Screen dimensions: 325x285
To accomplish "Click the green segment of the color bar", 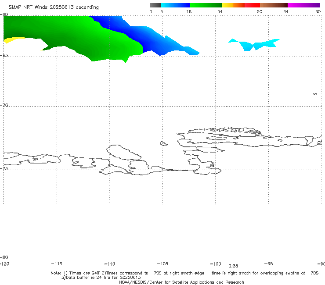I will pyautogui.click(x=206, y=5).
